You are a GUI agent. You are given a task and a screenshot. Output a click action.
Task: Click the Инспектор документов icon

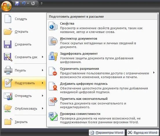pos(53,41)
